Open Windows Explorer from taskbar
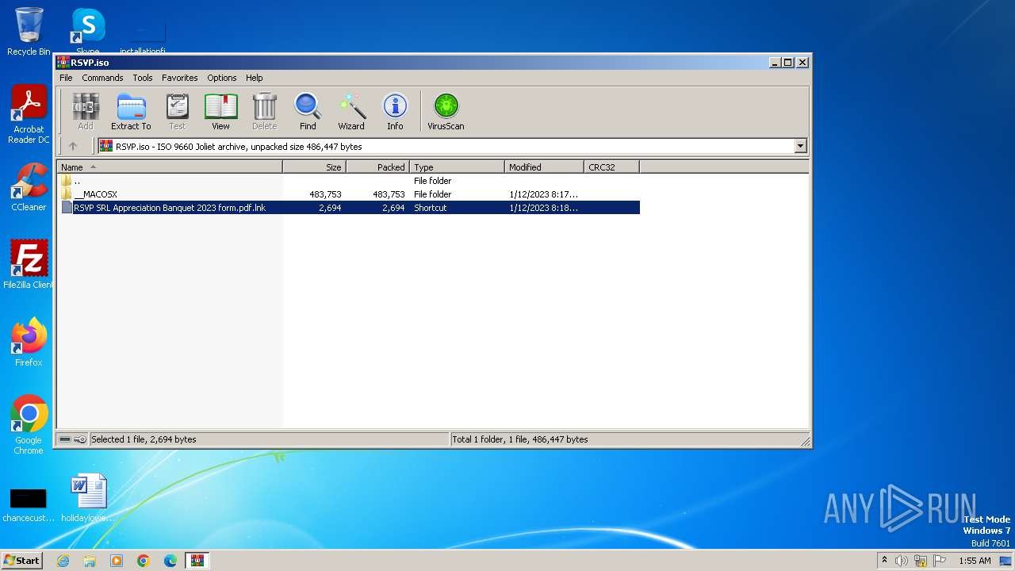The width and height of the screenshot is (1015, 571). (x=90, y=561)
